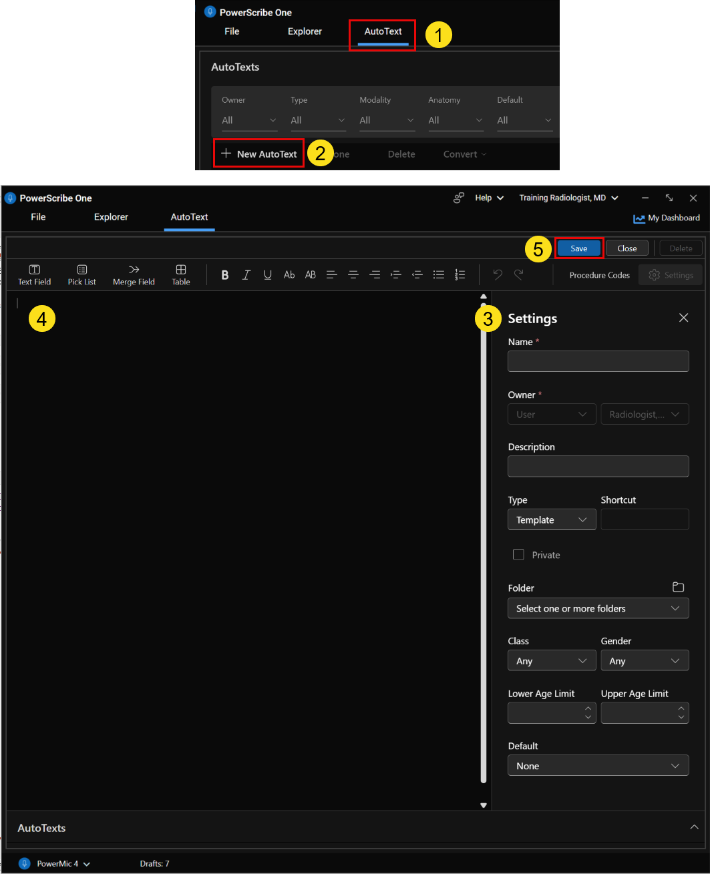The width and height of the screenshot is (710, 874).
Task: Save the AutoText
Action: click(579, 248)
